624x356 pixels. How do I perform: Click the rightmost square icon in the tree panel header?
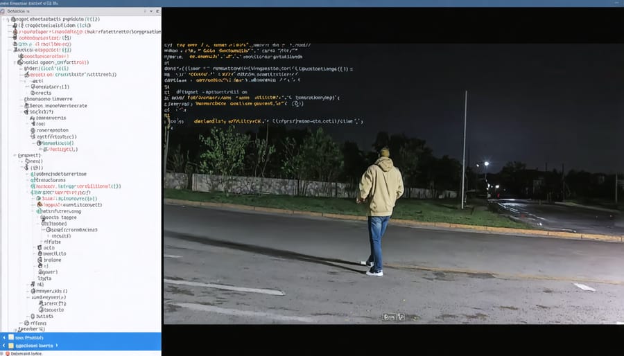point(158,11)
